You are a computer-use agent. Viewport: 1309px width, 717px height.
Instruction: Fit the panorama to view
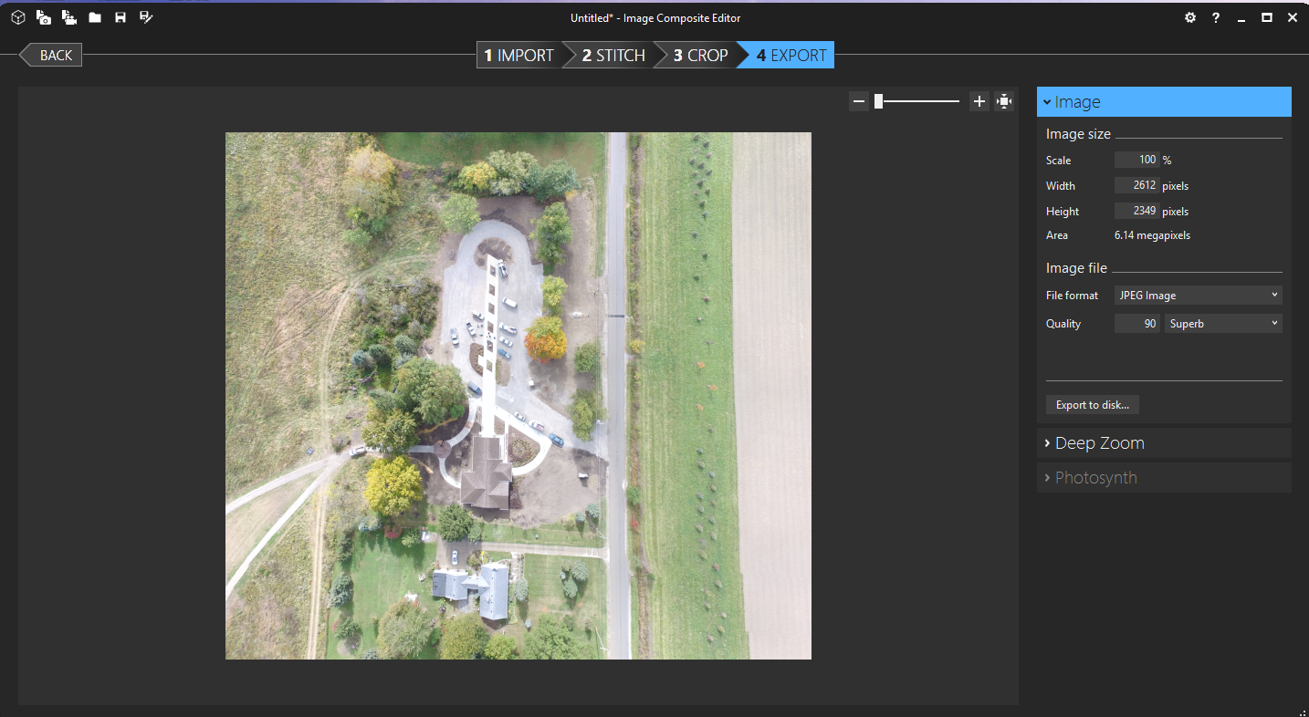coord(1003,100)
